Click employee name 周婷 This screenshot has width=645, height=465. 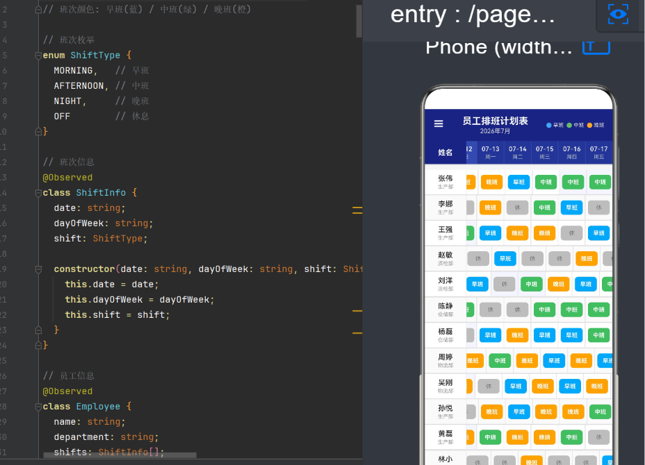445,357
